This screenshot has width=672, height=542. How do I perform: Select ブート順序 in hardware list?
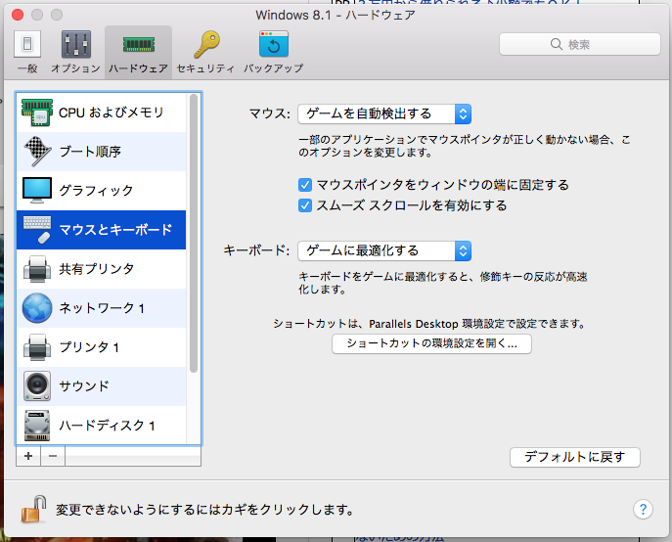click(x=101, y=152)
